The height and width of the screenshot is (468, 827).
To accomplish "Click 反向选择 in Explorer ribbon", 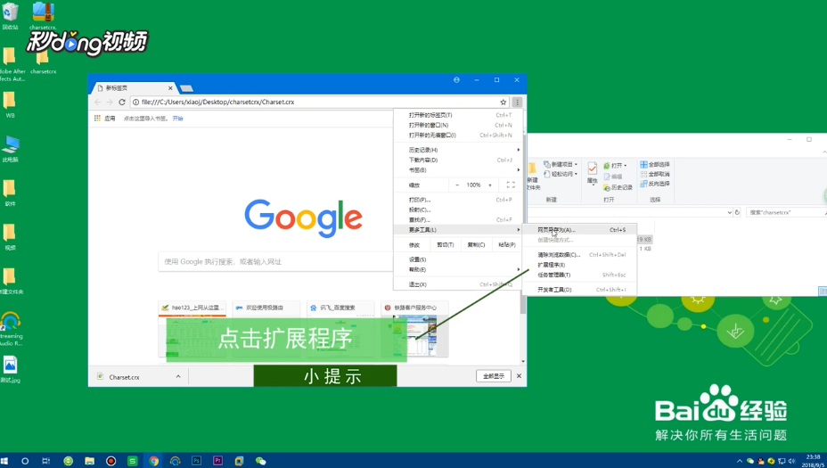I will point(654,184).
